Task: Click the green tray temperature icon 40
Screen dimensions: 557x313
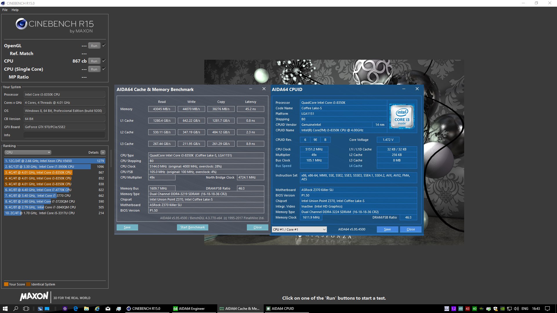Action: [x=474, y=309]
